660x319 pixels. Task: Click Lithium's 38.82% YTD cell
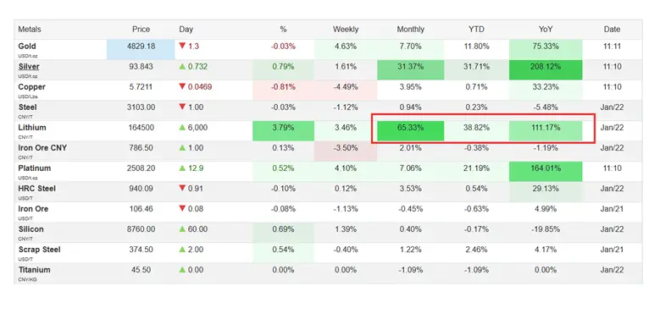pyautogui.click(x=476, y=130)
